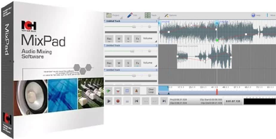Click the green loop arrows icon

109,91
